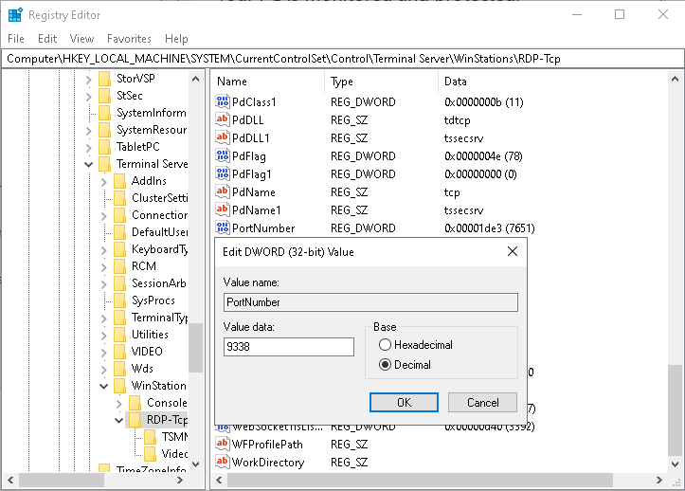
Task: Click the ClusterSetti folder icon
Action: [119, 198]
